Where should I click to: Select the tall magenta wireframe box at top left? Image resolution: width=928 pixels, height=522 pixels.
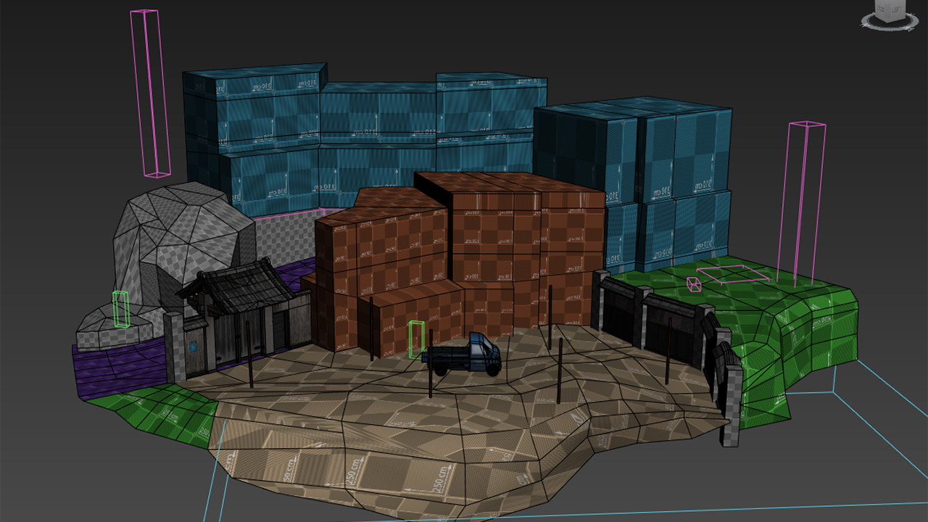point(150,94)
